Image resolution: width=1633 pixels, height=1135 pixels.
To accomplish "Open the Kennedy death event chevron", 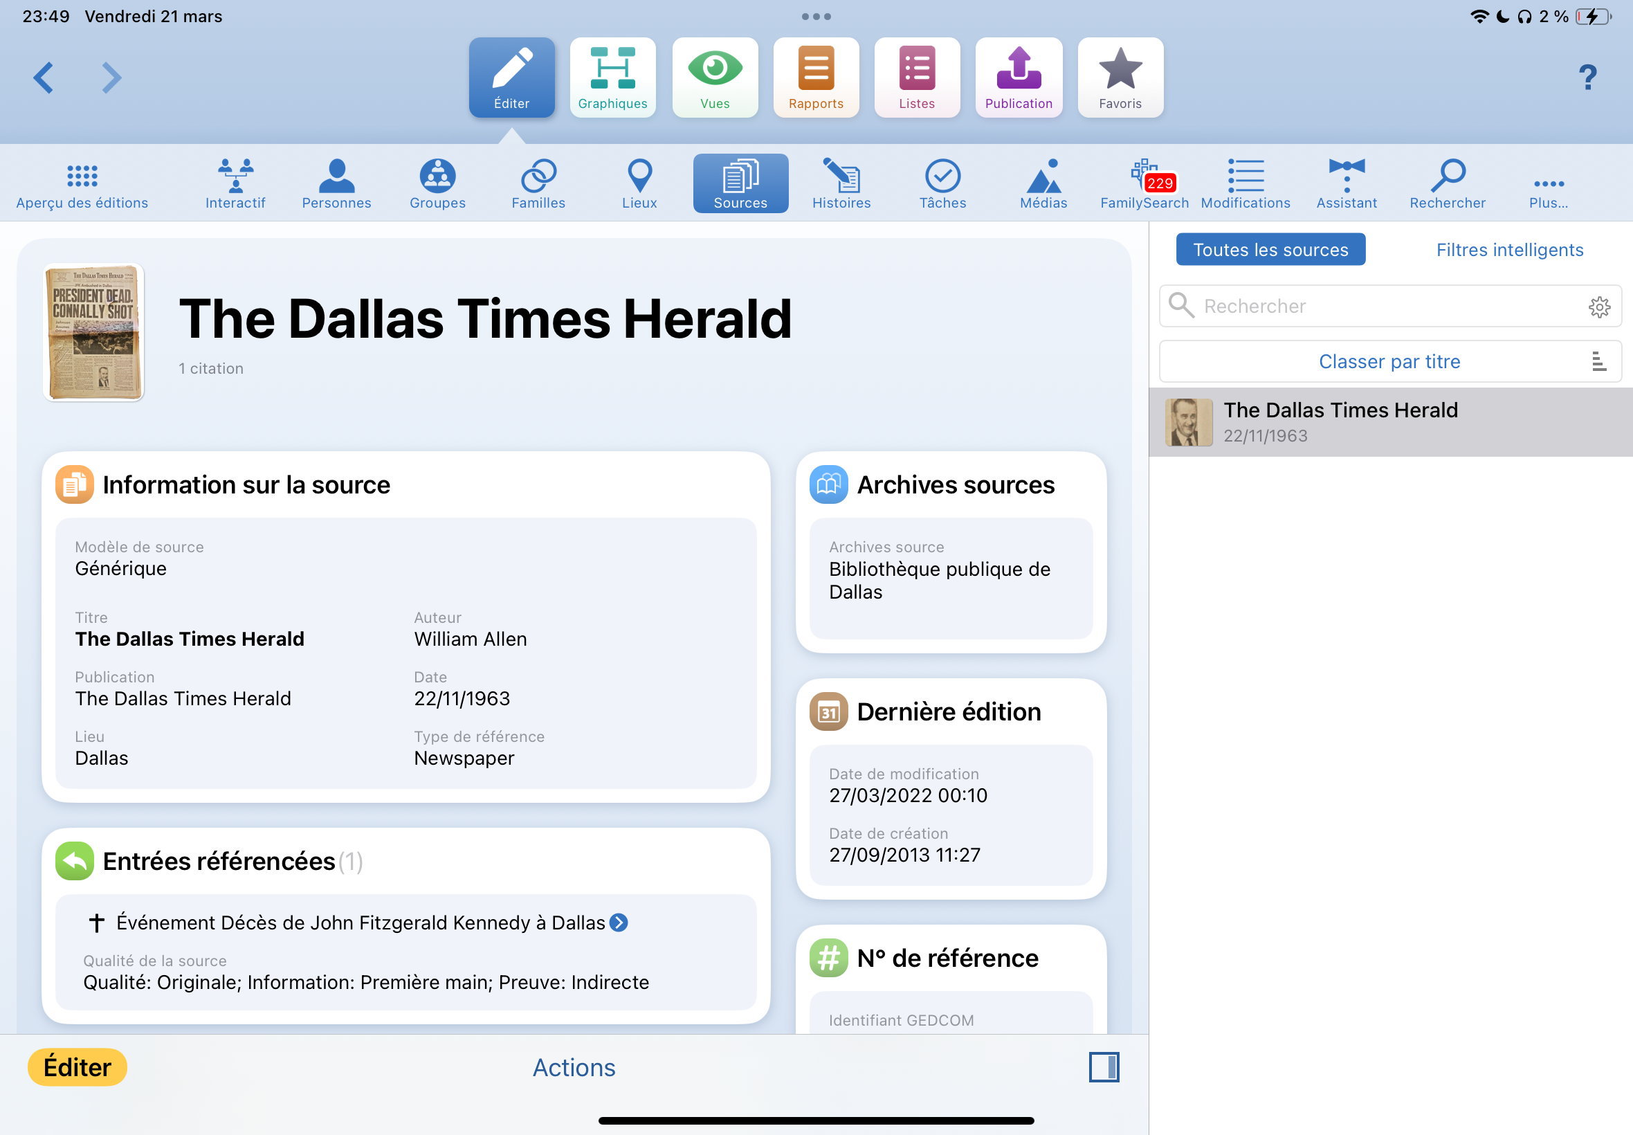I will (619, 923).
